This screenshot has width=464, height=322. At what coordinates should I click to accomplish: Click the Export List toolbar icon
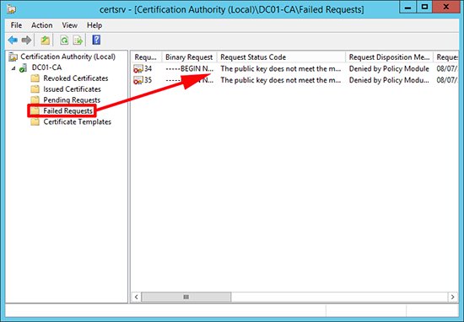[x=78, y=40]
